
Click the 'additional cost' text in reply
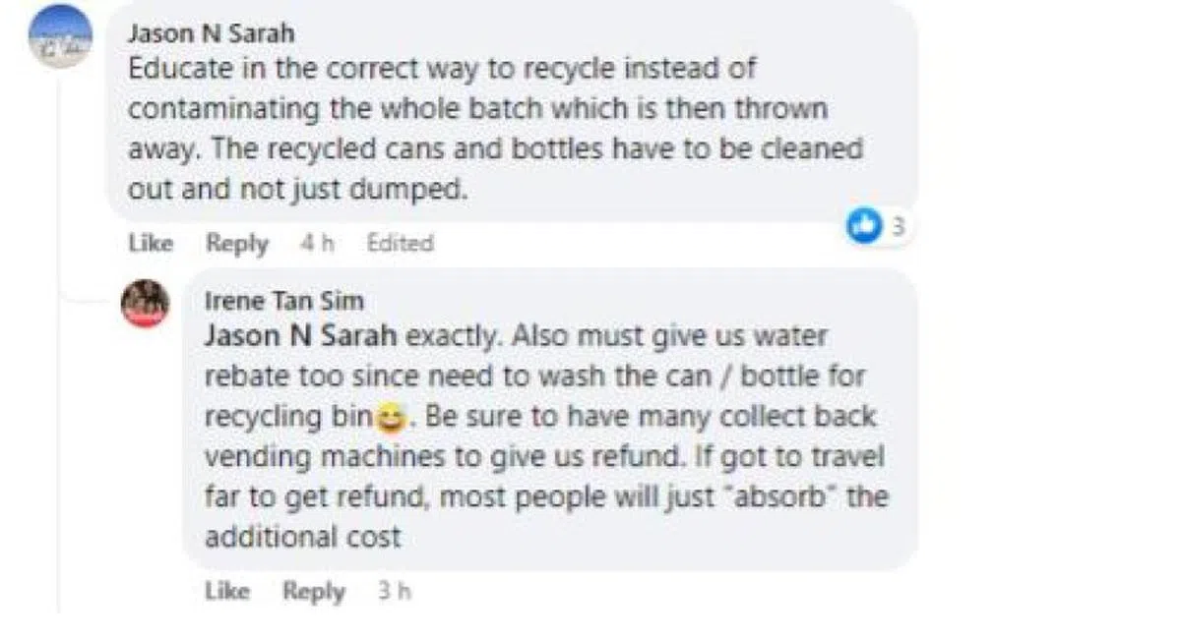point(302,537)
